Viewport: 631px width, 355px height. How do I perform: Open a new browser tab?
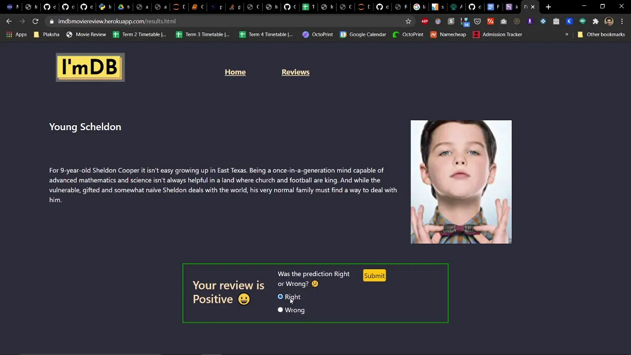548,7
